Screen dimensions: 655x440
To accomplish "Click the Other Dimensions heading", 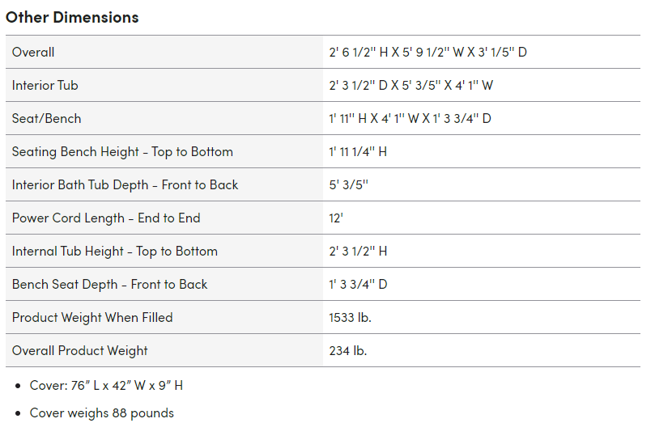I will [x=72, y=17].
